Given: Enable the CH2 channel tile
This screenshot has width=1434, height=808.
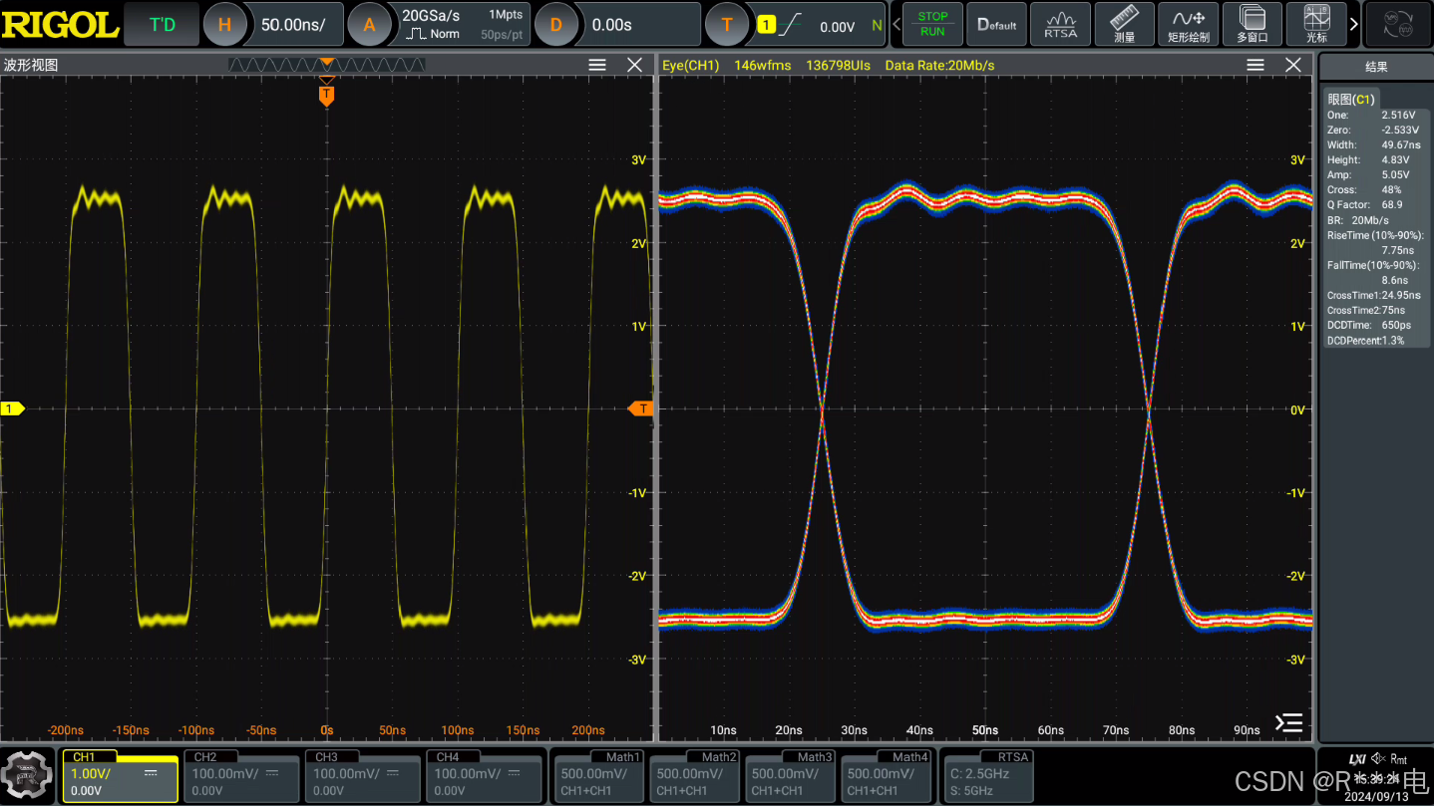Looking at the screenshot, I should (239, 776).
